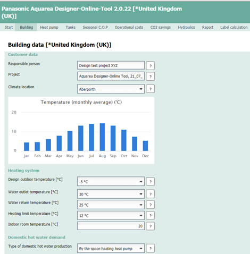The image size is (250, 254).
Task: Open the Seasonal C.O.P tab
Action: tap(95, 27)
